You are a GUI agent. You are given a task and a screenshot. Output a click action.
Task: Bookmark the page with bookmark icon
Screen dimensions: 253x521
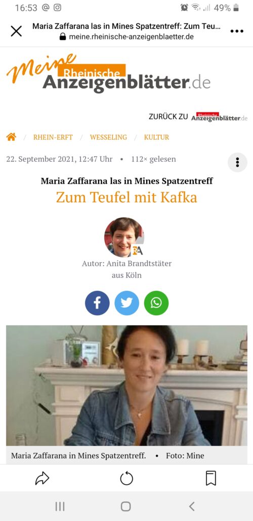[211, 478]
